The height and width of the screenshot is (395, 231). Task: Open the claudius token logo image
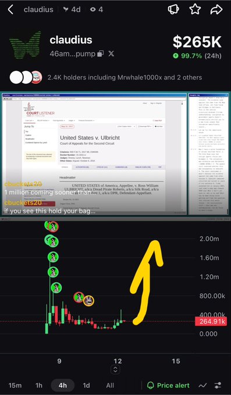(x=26, y=45)
